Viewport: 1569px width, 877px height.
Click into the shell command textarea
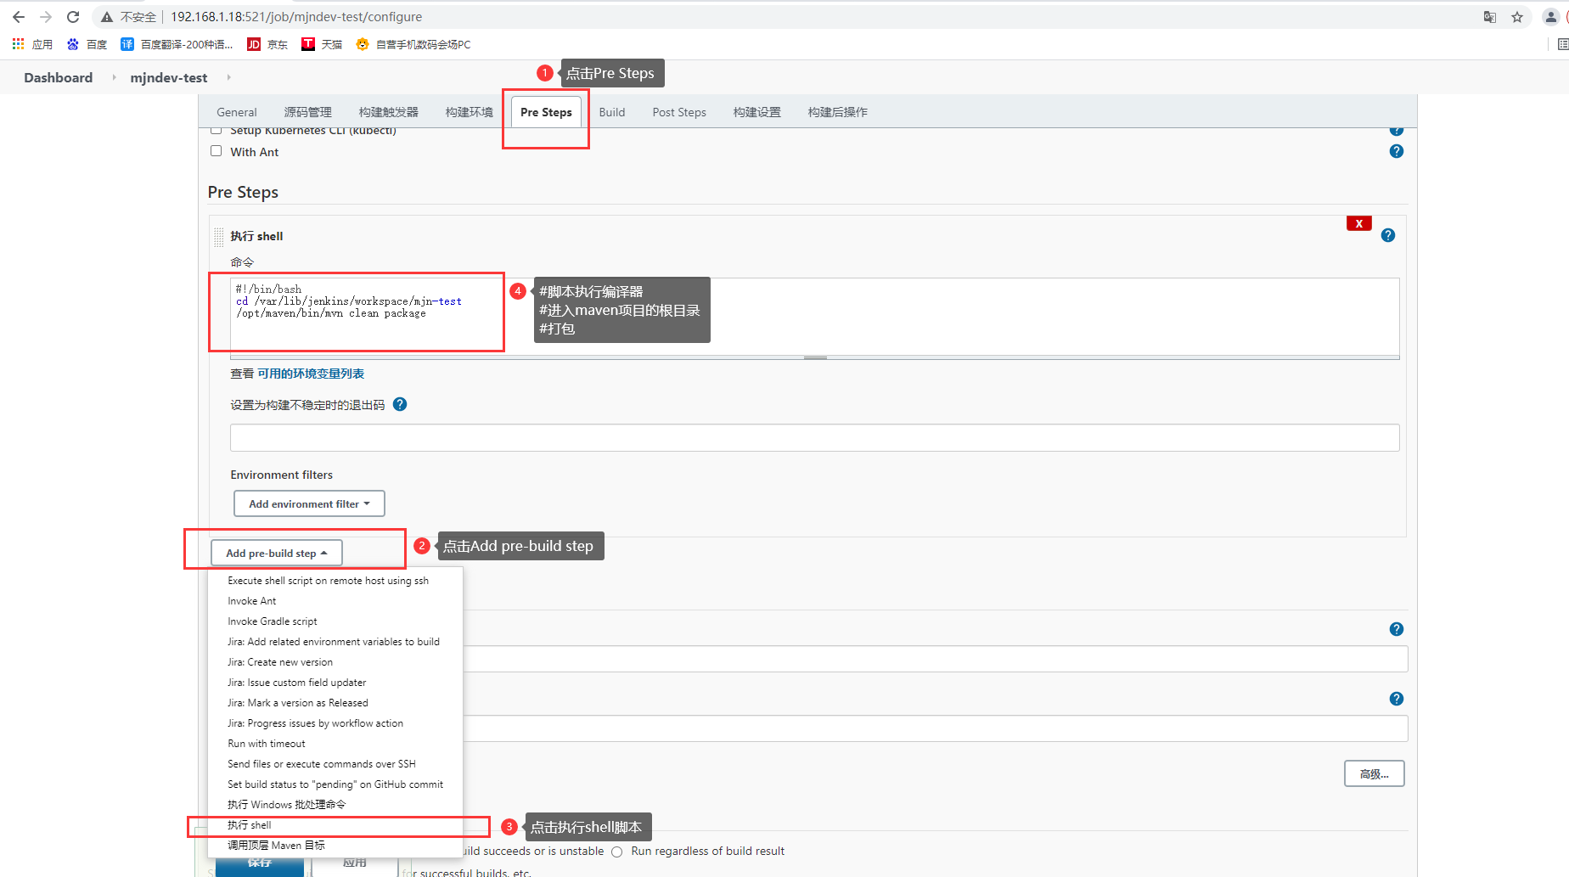[814, 316]
